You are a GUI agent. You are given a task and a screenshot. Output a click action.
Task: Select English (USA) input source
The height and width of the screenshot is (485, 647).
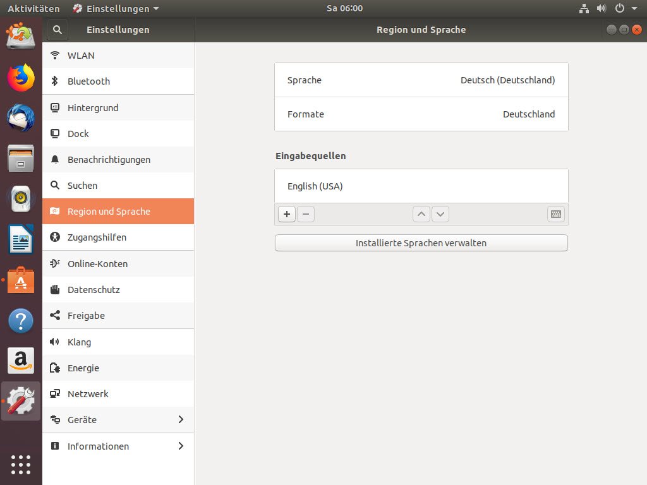[x=421, y=186]
